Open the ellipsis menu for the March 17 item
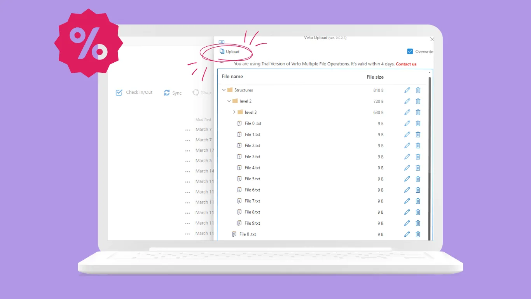Screen dimensions: 531x299 point(187,150)
